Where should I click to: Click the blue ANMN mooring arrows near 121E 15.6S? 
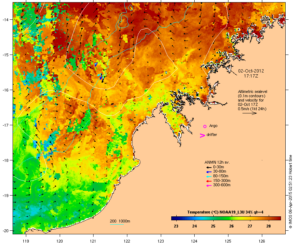click(x=101, y=76)
